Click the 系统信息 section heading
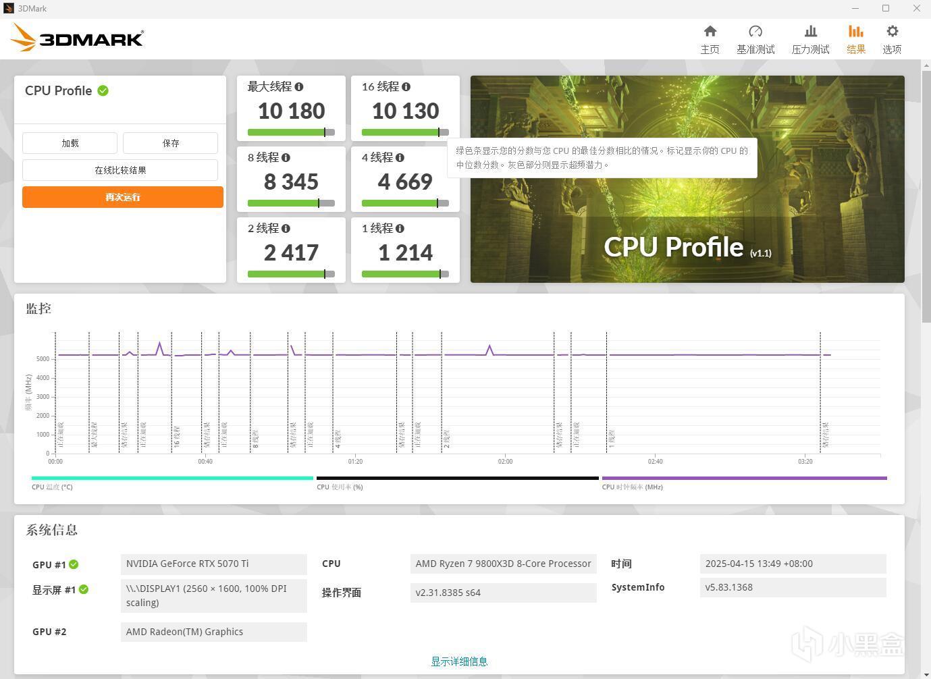The height and width of the screenshot is (679, 931). 52,530
